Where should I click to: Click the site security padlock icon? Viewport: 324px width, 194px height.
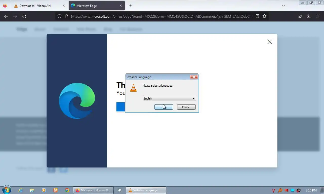point(67,16)
